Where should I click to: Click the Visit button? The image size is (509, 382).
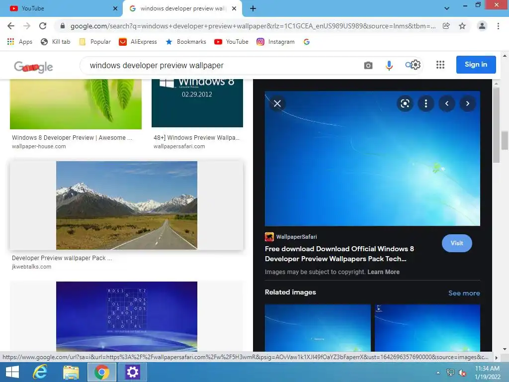tap(457, 243)
